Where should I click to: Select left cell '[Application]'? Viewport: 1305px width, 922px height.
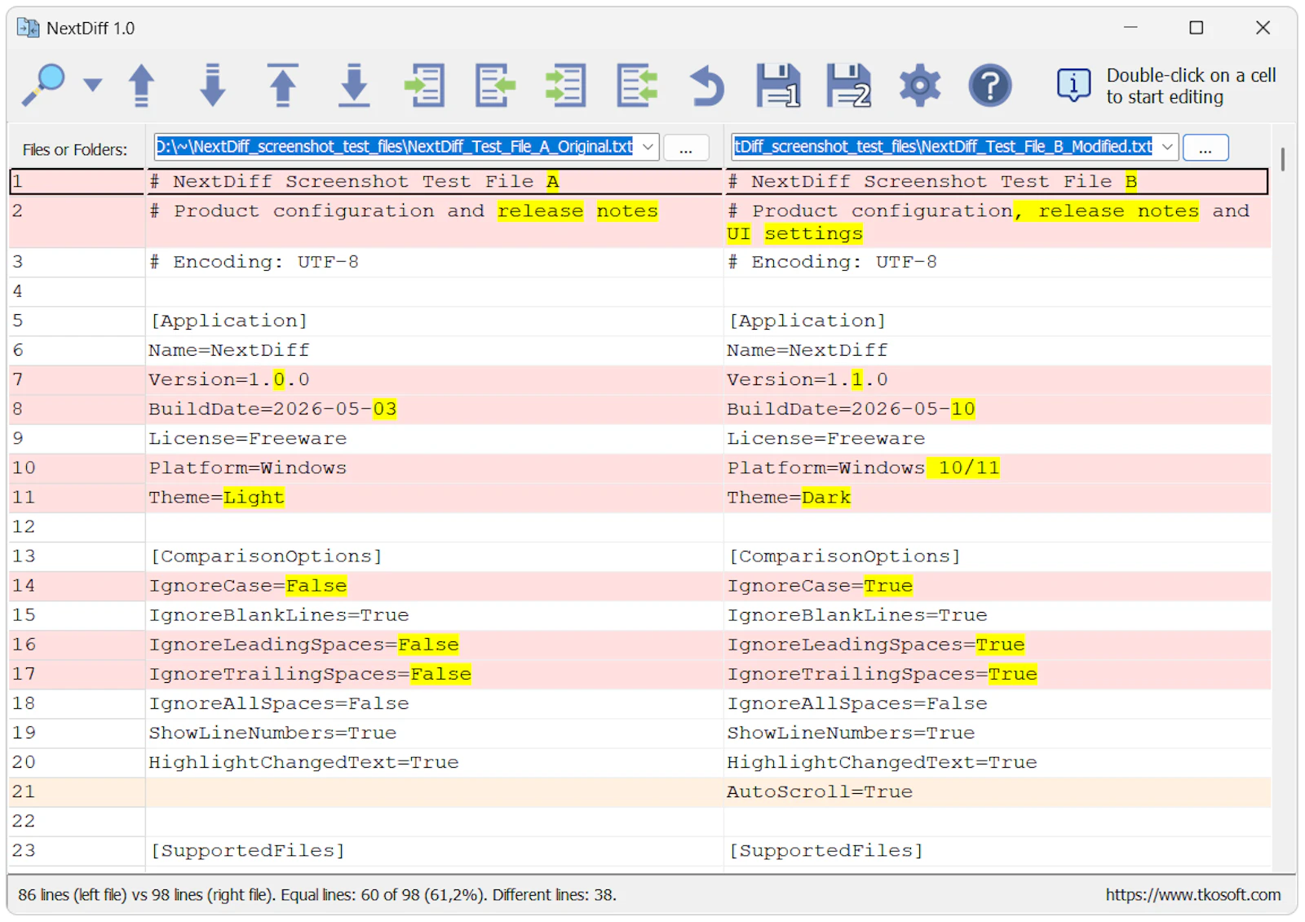pos(435,321)
